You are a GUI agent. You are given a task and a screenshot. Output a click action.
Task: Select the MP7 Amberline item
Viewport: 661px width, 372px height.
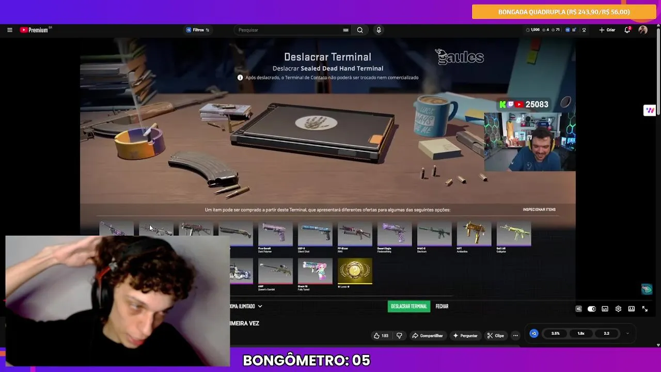[474, 237]
